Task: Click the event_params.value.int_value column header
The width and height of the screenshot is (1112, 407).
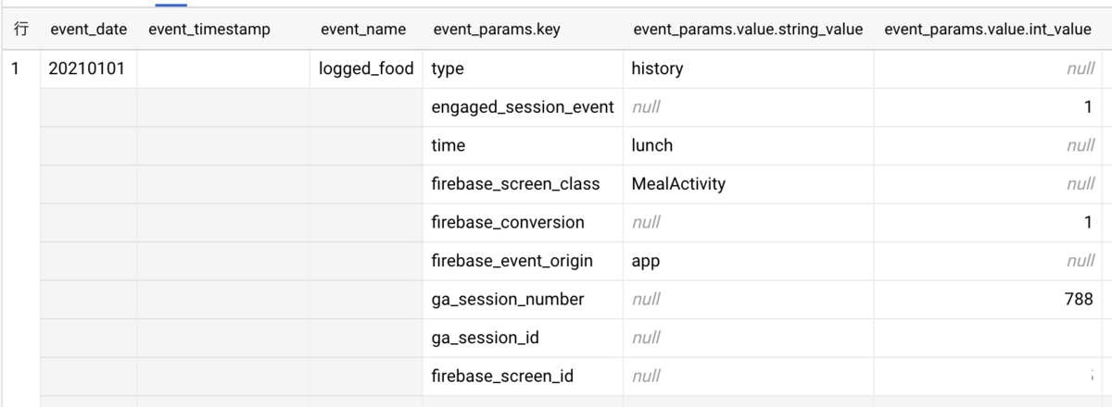Action: (x=988, y=30)
